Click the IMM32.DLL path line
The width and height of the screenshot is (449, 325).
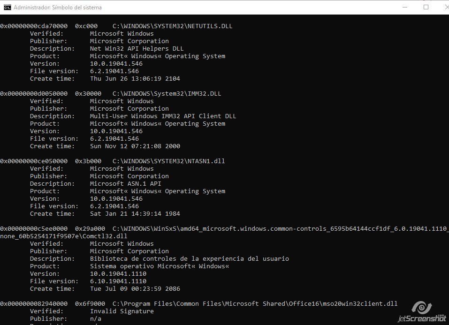[111, 94]
